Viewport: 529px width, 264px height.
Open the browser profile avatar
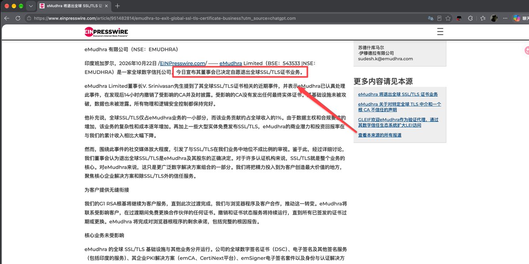point(495,19)
